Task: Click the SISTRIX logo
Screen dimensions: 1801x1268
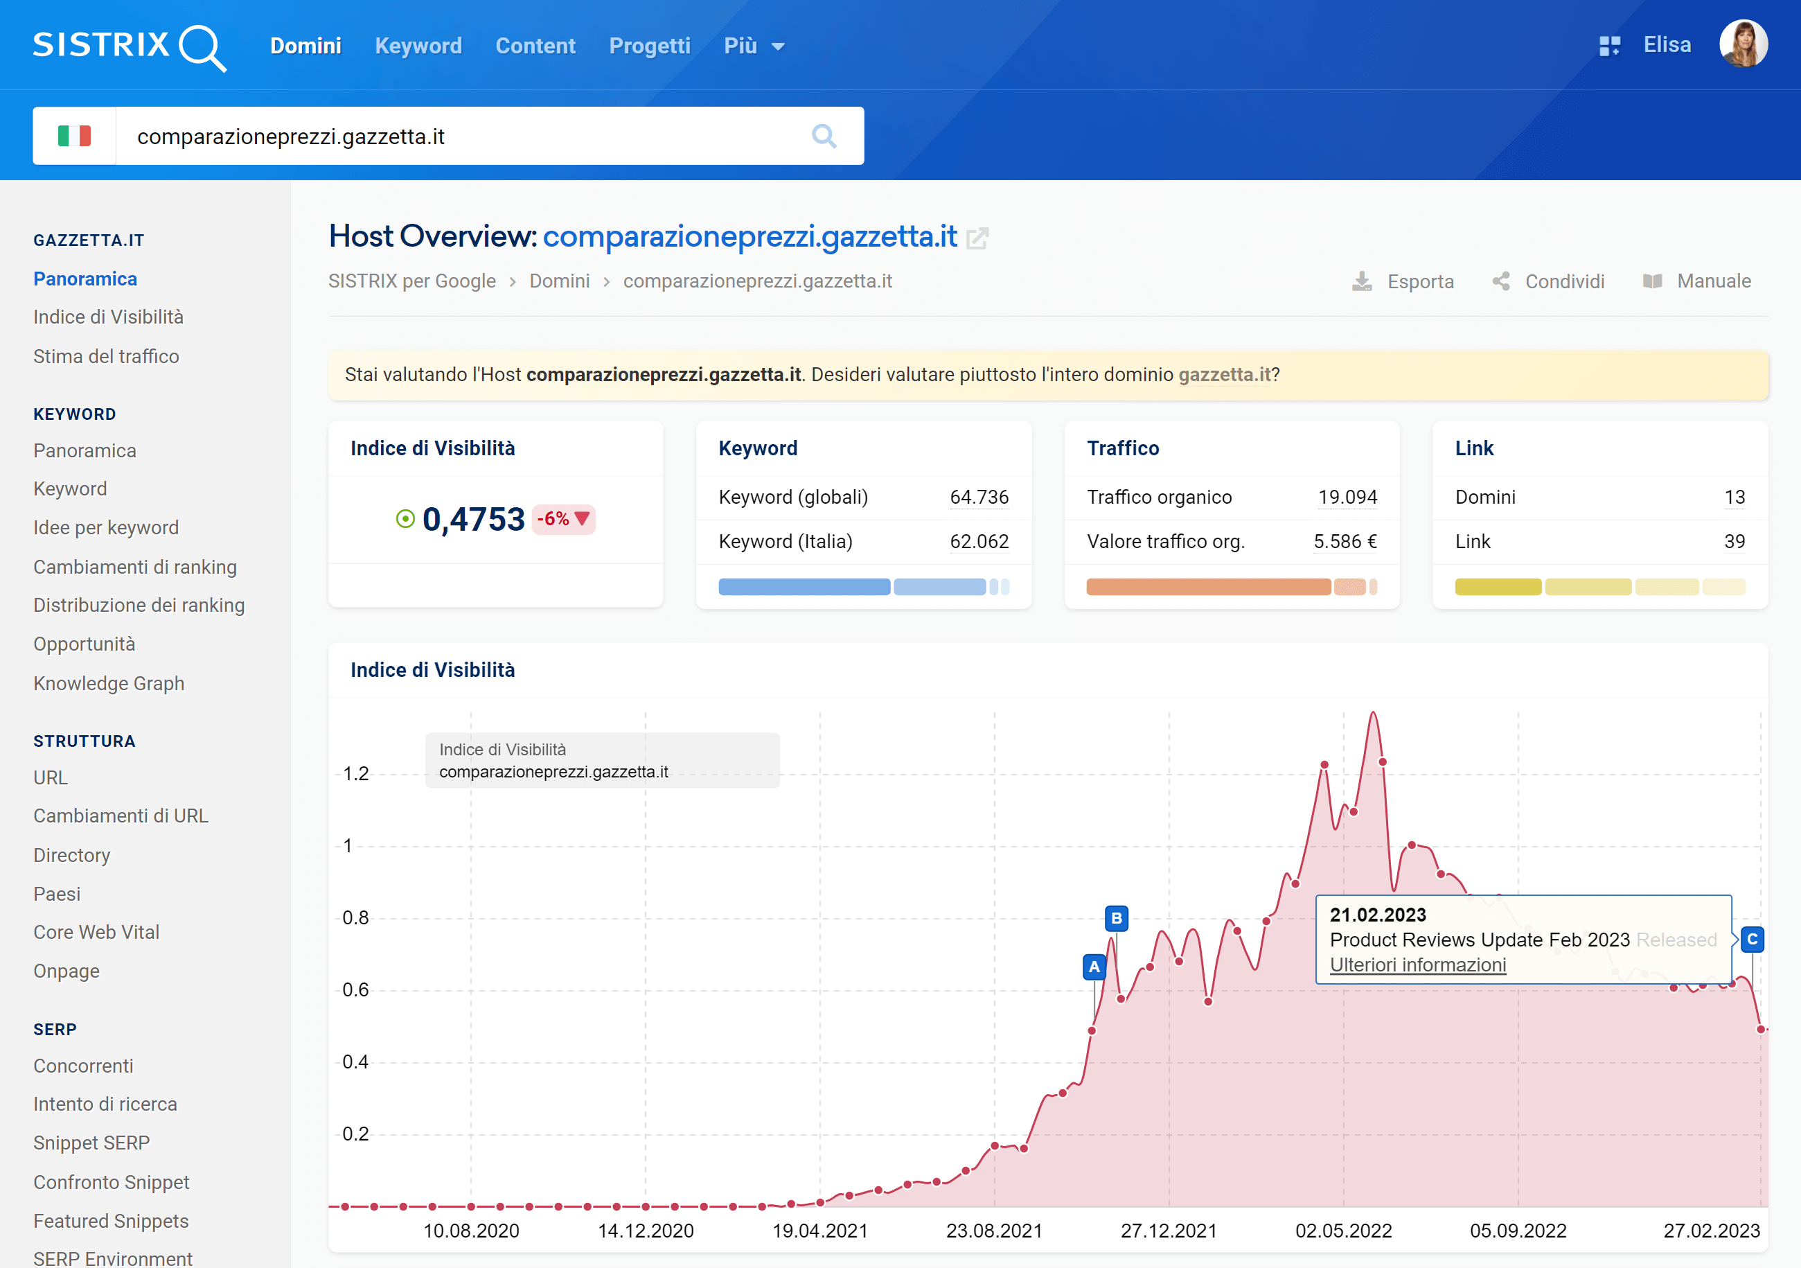Action: coord(130,47)
